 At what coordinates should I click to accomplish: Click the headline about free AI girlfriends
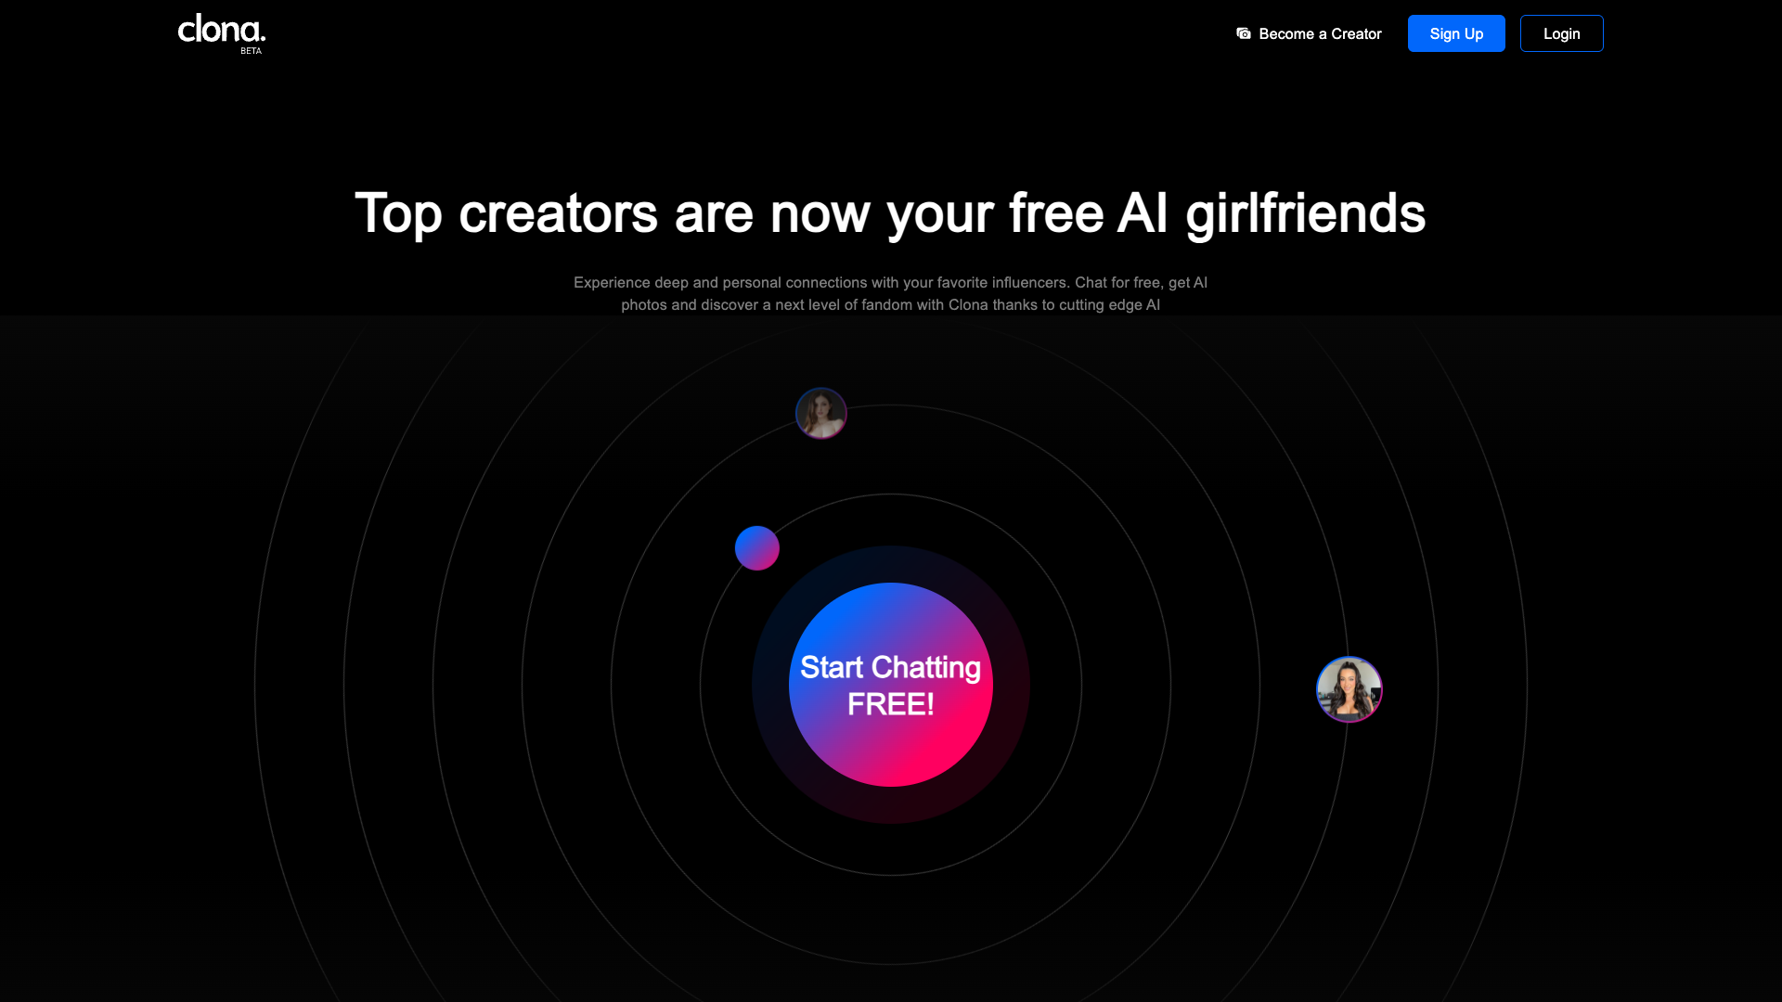pyautogui.click(x=890, y=213)
